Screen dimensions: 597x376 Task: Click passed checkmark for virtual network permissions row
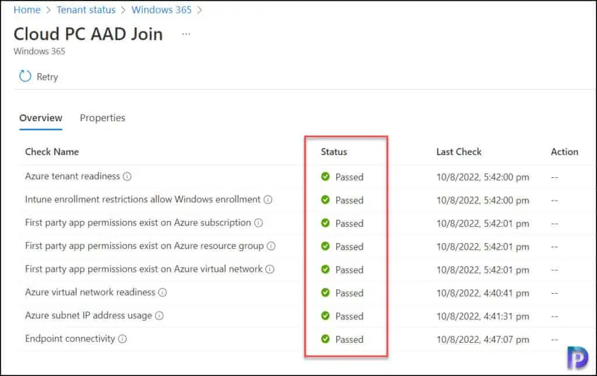325,269
